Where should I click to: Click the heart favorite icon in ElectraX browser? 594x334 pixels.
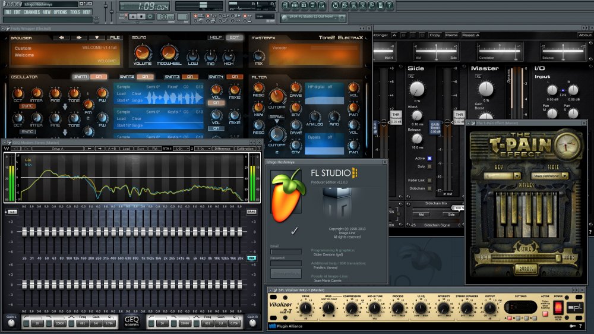97,37
